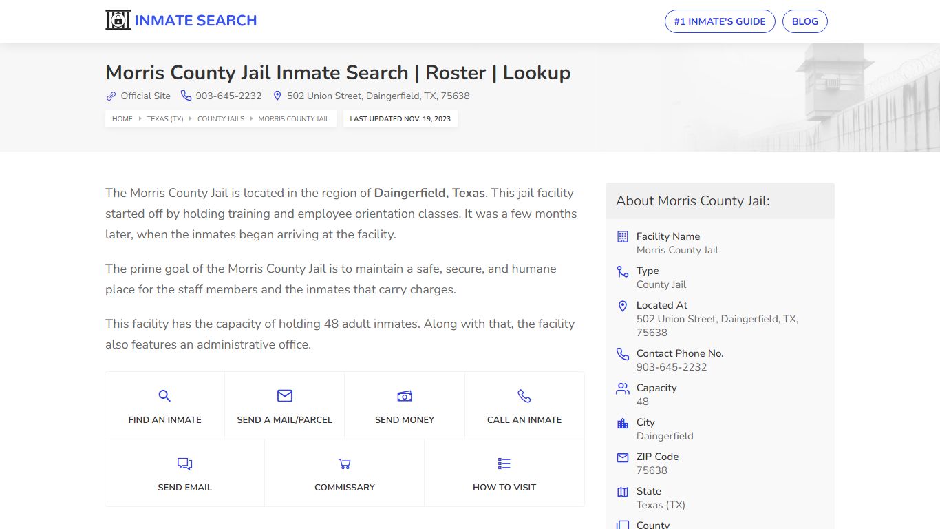The image size is (940, 529).
Task: Click header address 502 Union Street, Daingerfield
Action: click(x=378, y=96)
